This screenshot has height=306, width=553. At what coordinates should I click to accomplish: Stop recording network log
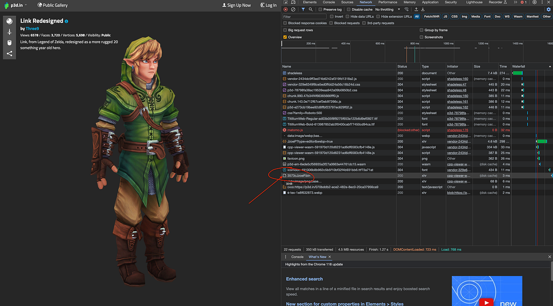[285, 9]
